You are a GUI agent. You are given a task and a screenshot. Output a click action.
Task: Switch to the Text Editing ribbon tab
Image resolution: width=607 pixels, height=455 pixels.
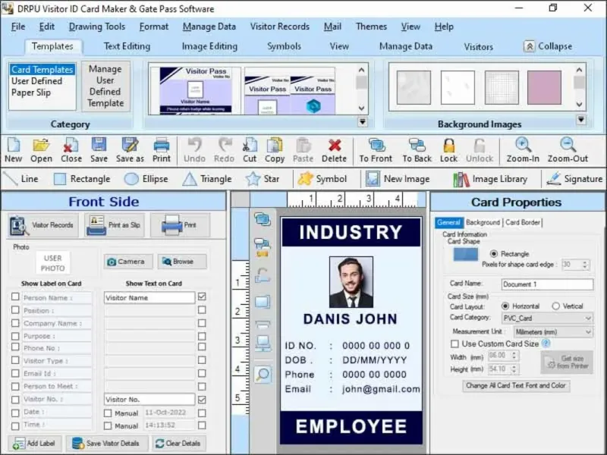coord(127,46)
